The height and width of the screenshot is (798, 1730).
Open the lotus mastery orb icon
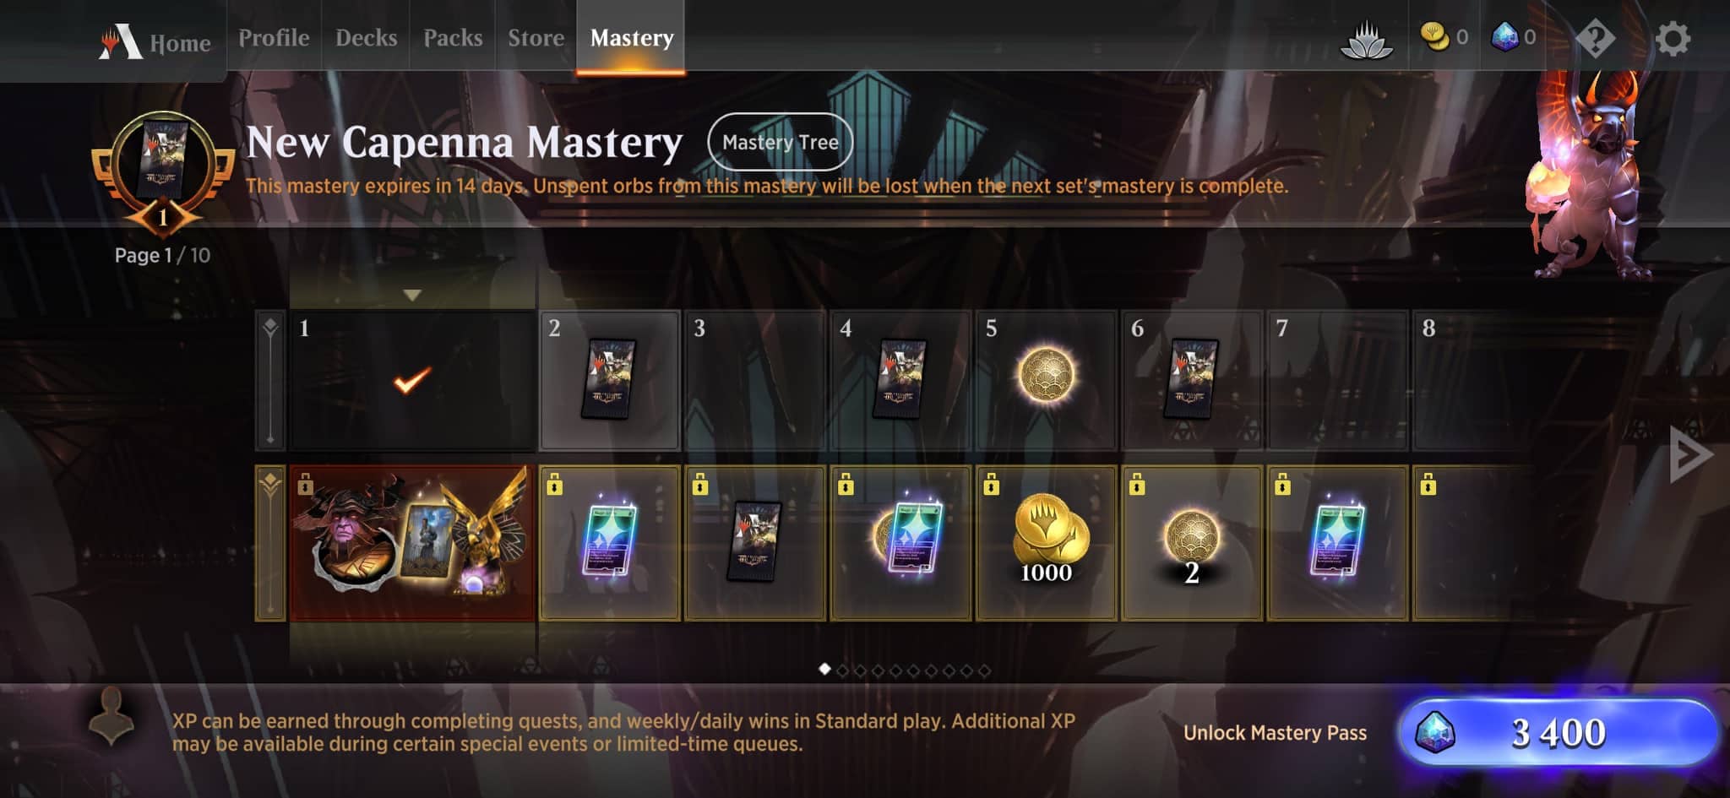coord(1366,40)
